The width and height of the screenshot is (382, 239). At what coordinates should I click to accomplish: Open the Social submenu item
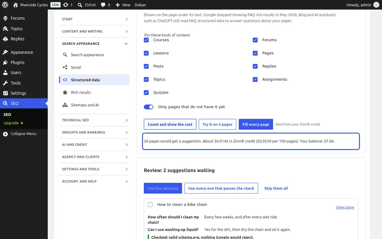click(x=94, y=67)
